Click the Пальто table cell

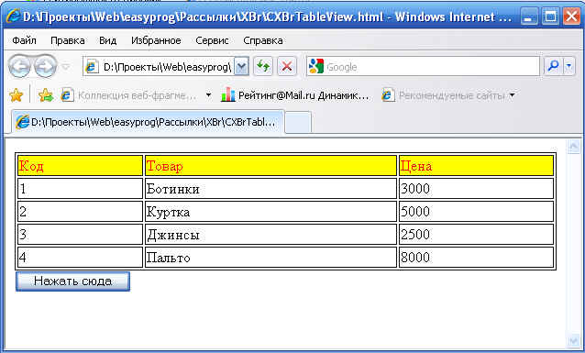click(x=270, y=257)
